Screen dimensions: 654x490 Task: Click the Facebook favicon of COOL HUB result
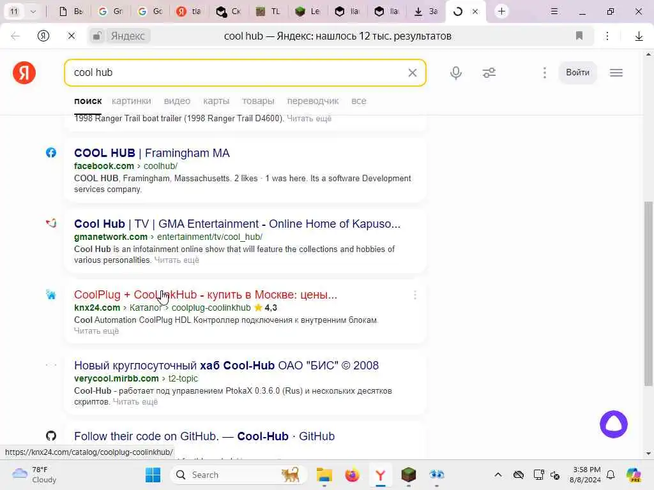point(51,152)
